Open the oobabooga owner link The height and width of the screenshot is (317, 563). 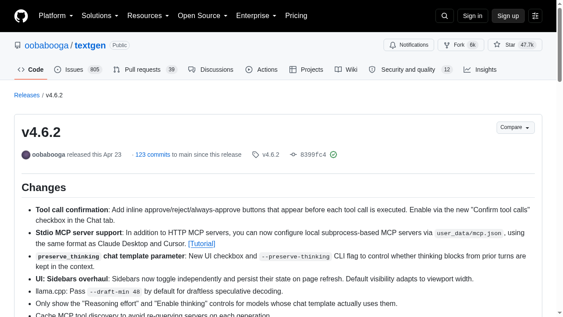click(x=47, y=45)
